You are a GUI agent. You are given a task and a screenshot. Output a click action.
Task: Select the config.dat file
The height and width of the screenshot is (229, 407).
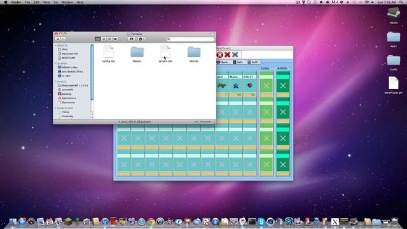pos(109,53)
